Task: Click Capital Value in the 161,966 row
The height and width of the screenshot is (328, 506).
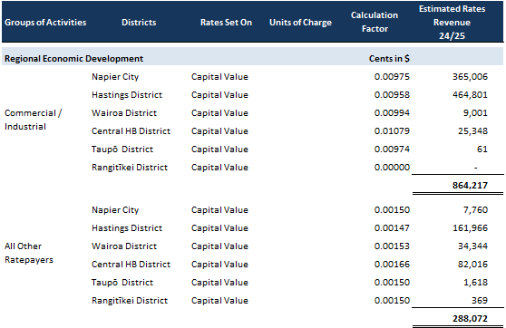Action: point(219,228)
